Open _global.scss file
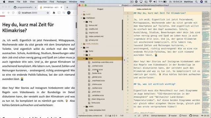Screen dimensions: 211x118 tap(97, 77)
